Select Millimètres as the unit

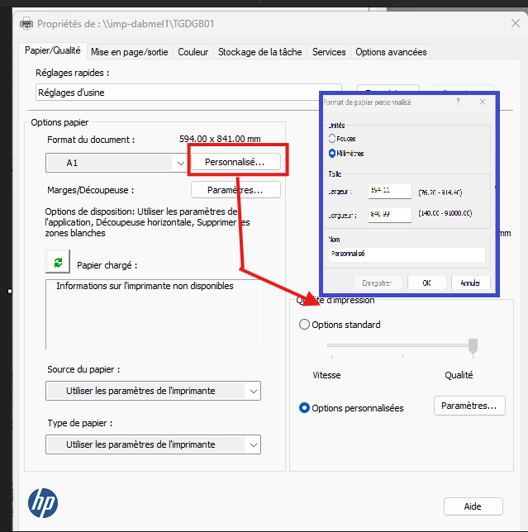(332, 153)
